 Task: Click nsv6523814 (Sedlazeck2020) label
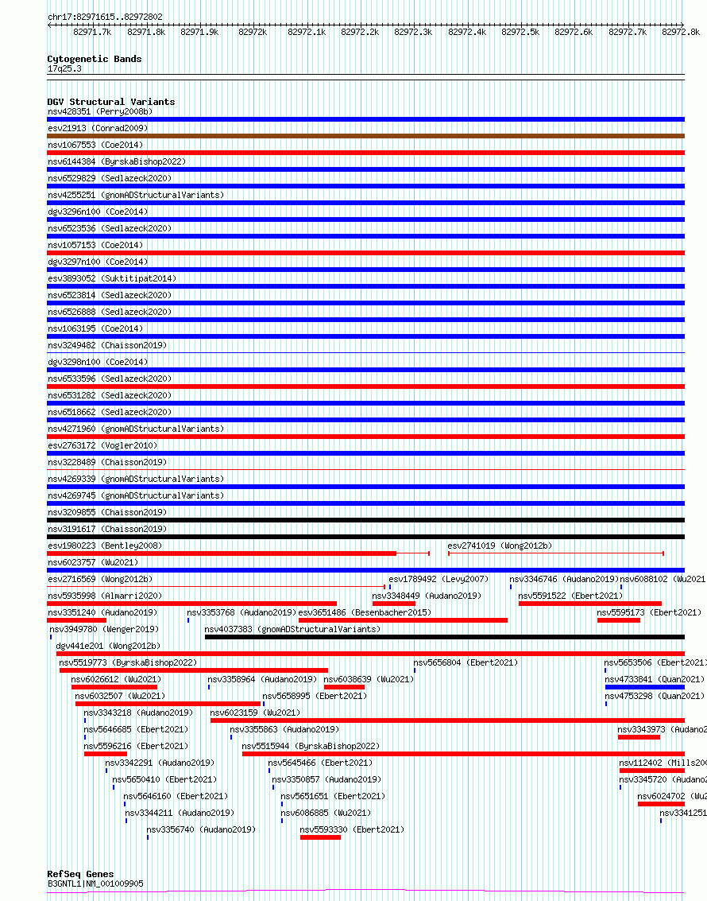[110, 295]
